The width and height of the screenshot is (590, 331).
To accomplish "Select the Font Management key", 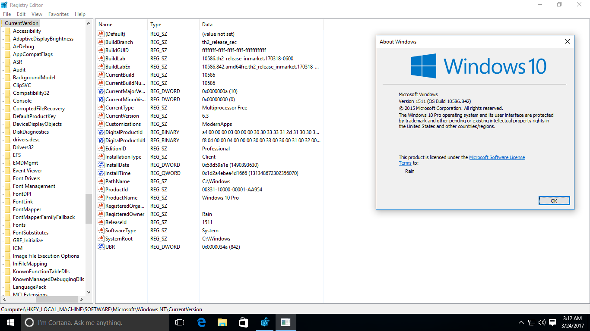I will tap(34, 186).
